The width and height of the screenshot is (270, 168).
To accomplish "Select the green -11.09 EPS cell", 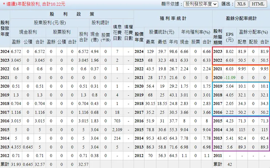I will (x=230, y=78).
